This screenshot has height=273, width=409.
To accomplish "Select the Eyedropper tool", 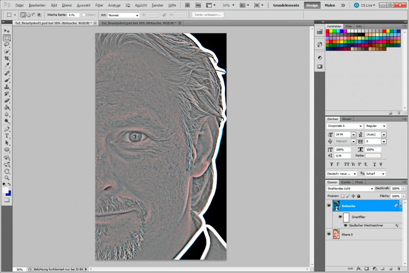I will (x=7, y=65).
